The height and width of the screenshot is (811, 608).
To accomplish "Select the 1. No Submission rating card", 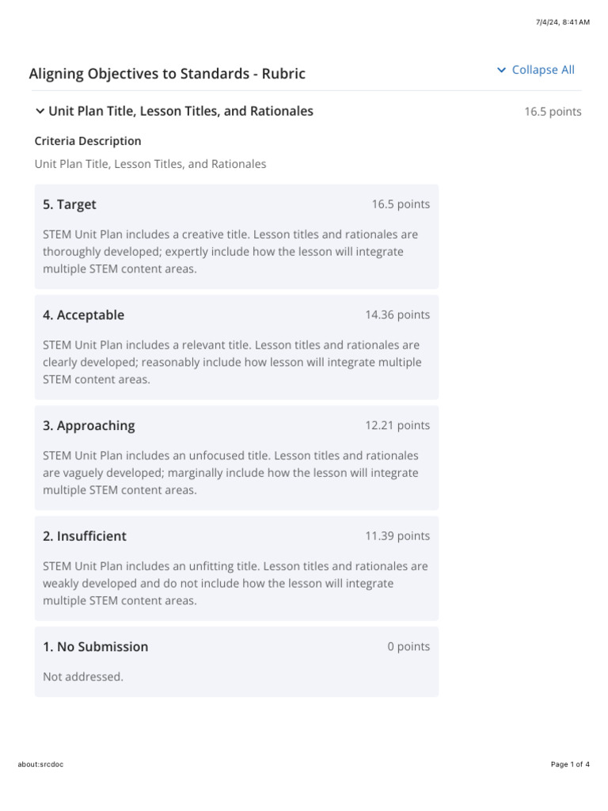I will 237,661.
